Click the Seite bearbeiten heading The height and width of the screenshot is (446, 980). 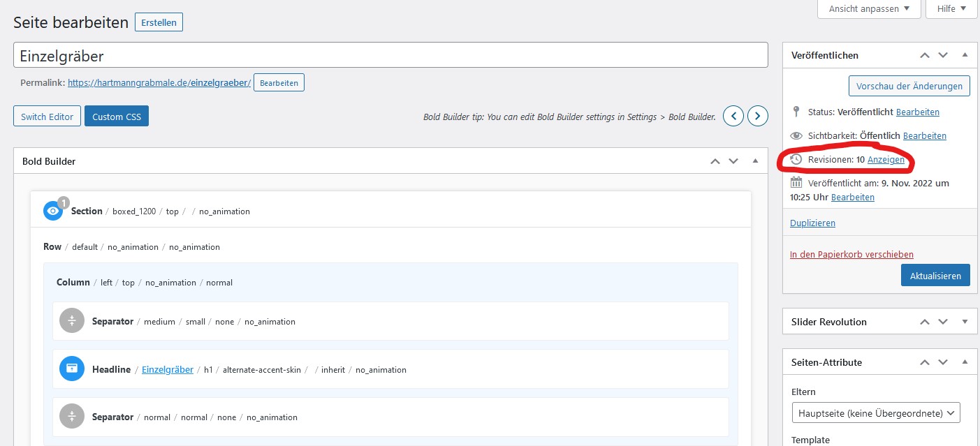(x=71, y=22)
